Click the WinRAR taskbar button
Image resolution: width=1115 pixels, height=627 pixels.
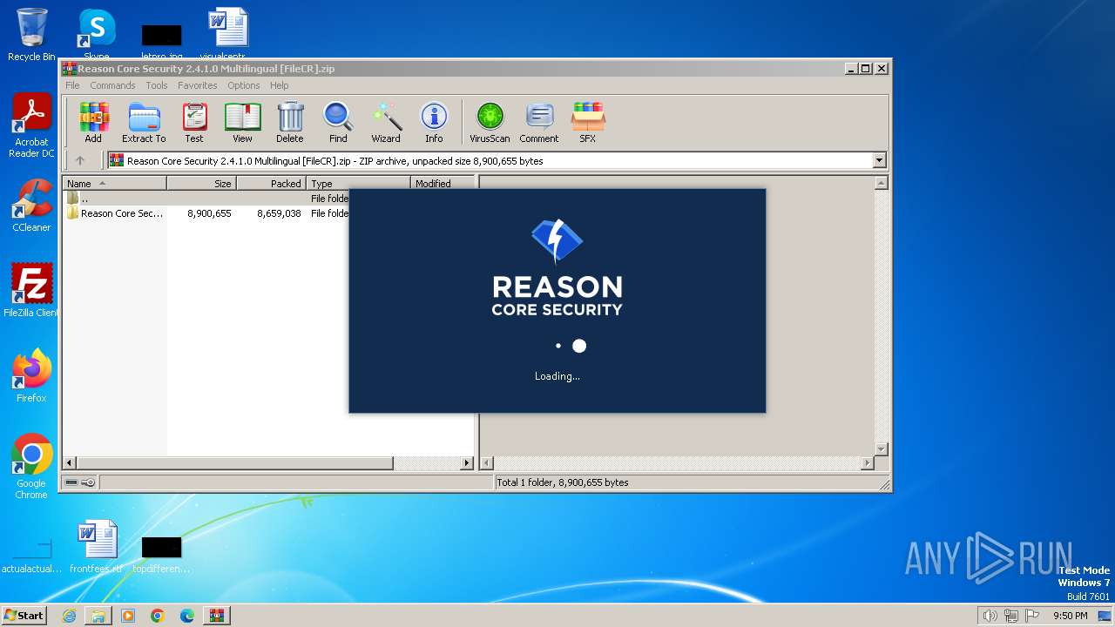pyautogui.click(x=216, y=616)
